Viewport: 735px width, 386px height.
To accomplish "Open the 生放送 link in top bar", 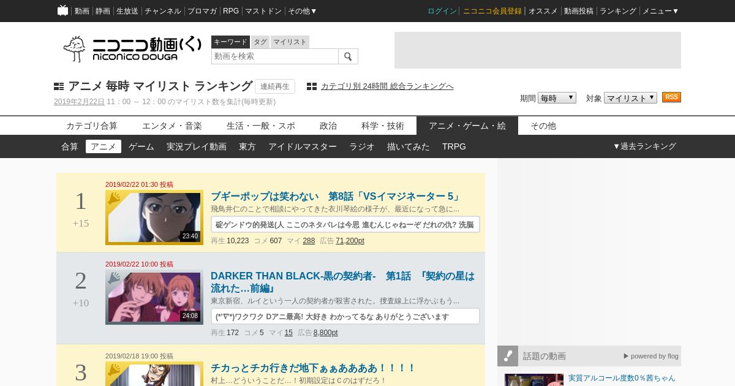I will pos(127,11).
